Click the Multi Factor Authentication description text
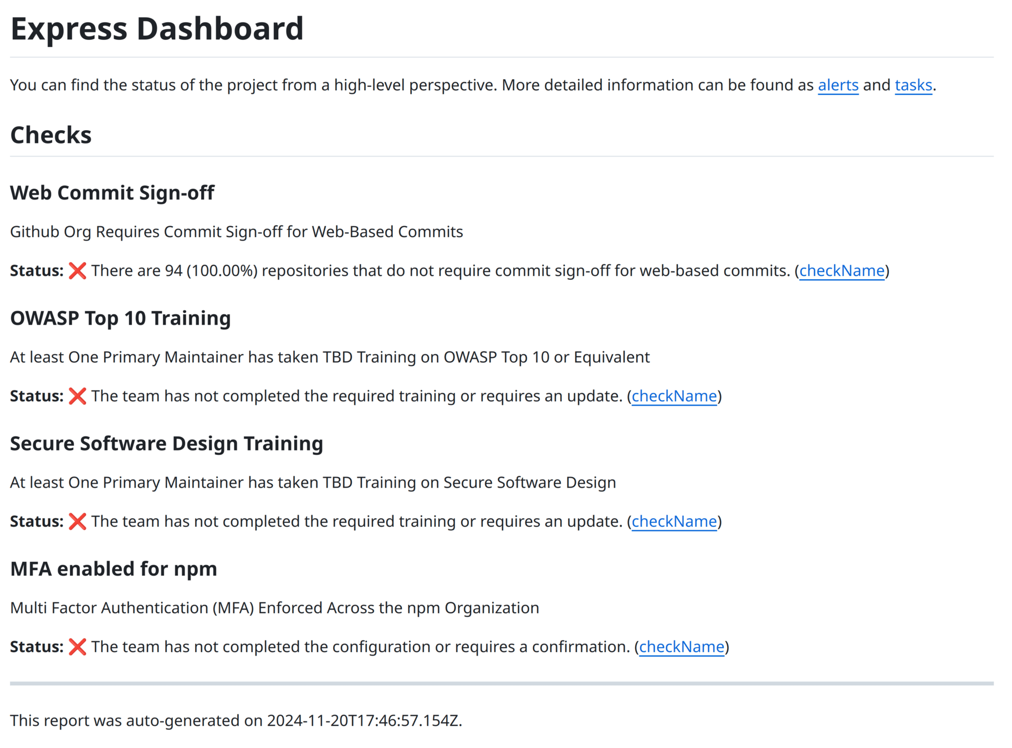This screenshot has height=748, width=1012. [274, 608]
